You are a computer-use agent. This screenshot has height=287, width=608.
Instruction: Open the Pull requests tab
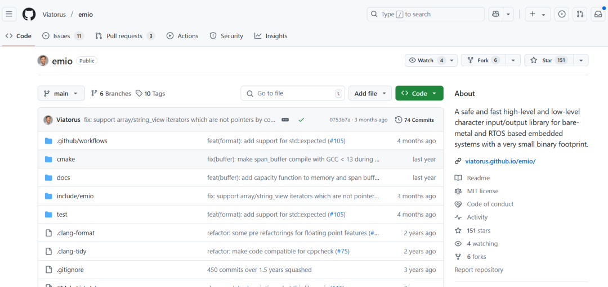pyautogui.click(x=125, y=36)
